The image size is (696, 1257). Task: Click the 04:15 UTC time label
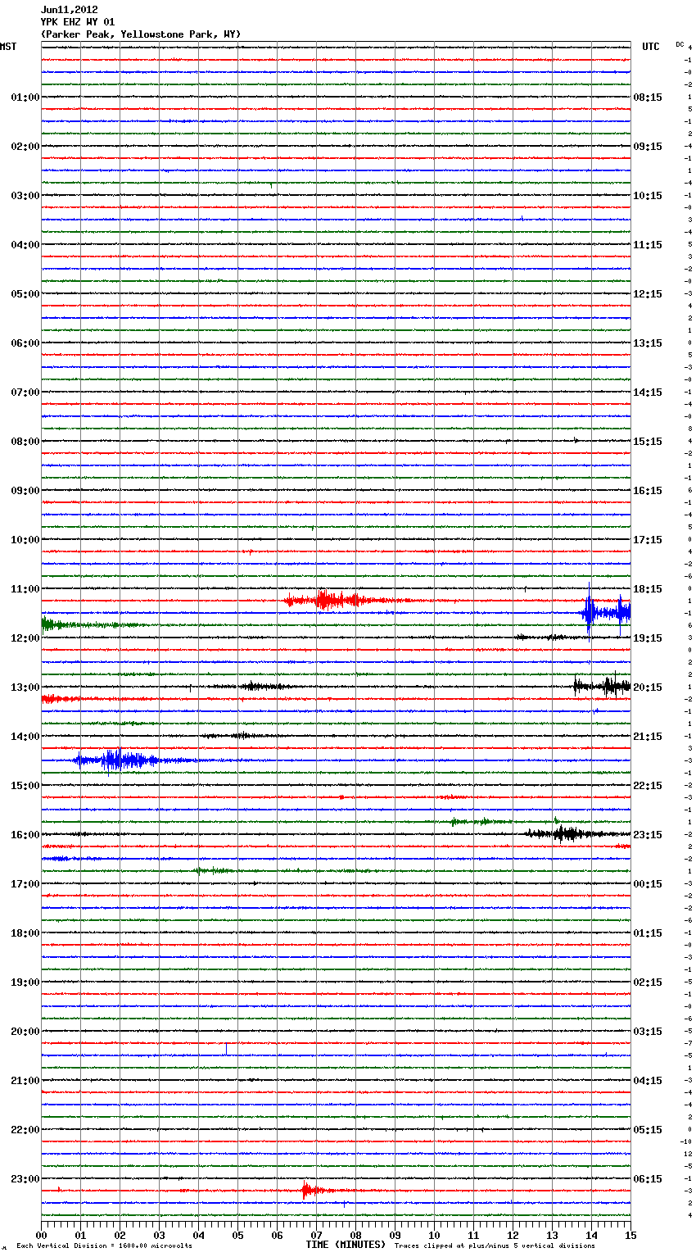(648, 1081)
